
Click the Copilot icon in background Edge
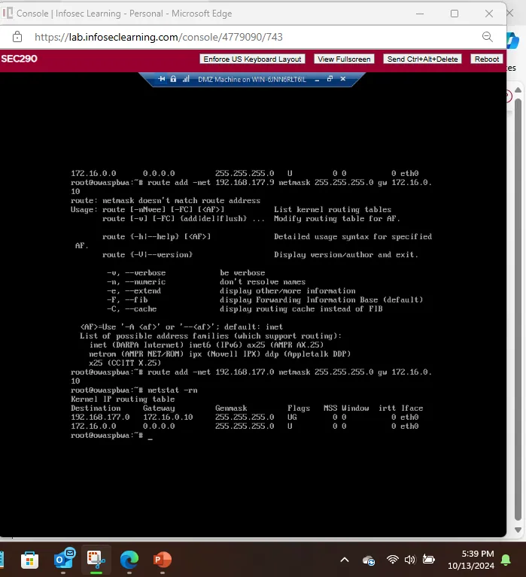(x=513, y=41)
